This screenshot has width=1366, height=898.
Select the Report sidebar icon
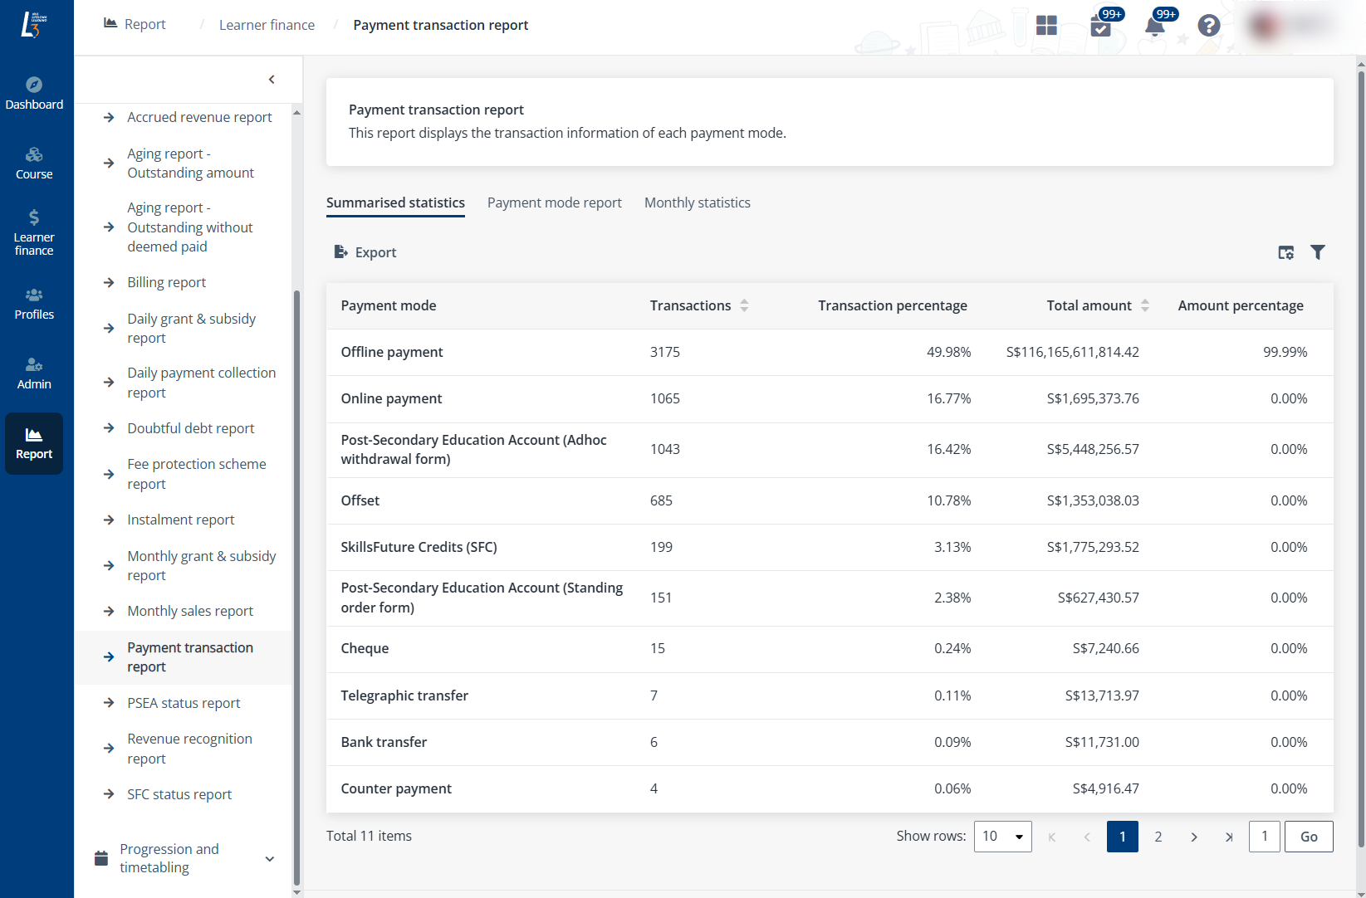(34, 443)
